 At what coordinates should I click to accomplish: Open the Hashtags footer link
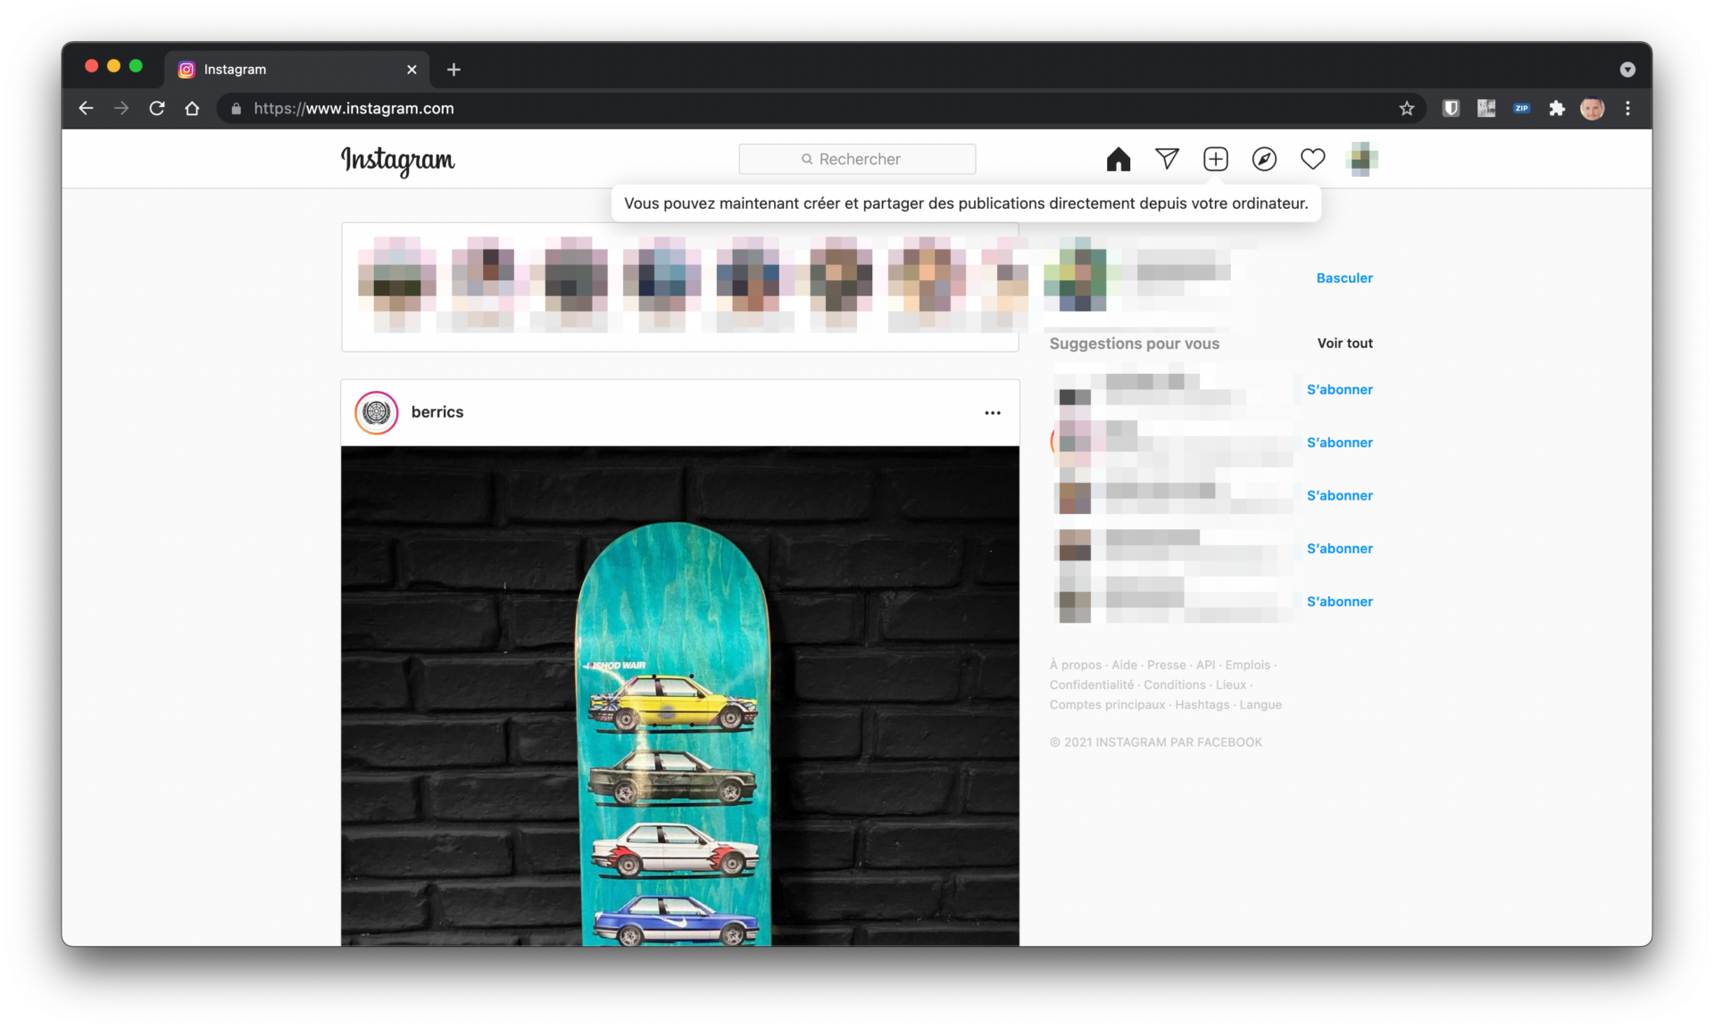point(1202,704)
